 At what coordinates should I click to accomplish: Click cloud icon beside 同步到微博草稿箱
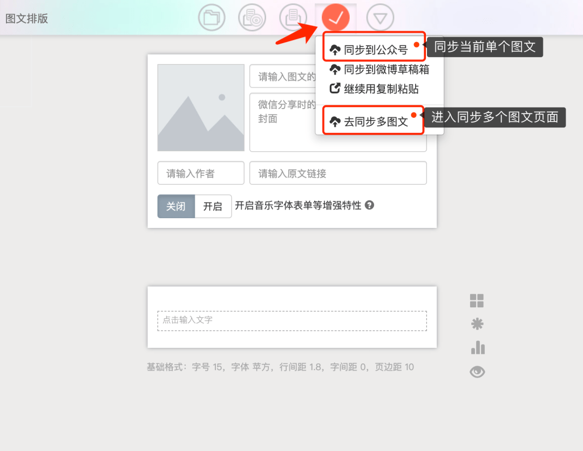[335, 69]
